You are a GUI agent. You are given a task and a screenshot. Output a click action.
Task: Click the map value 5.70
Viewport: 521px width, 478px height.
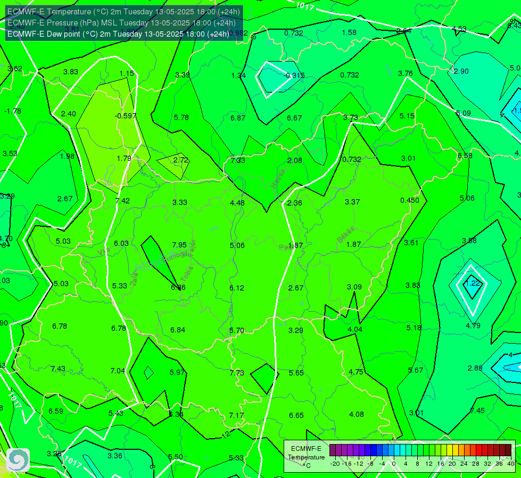[x=237, y=331]
